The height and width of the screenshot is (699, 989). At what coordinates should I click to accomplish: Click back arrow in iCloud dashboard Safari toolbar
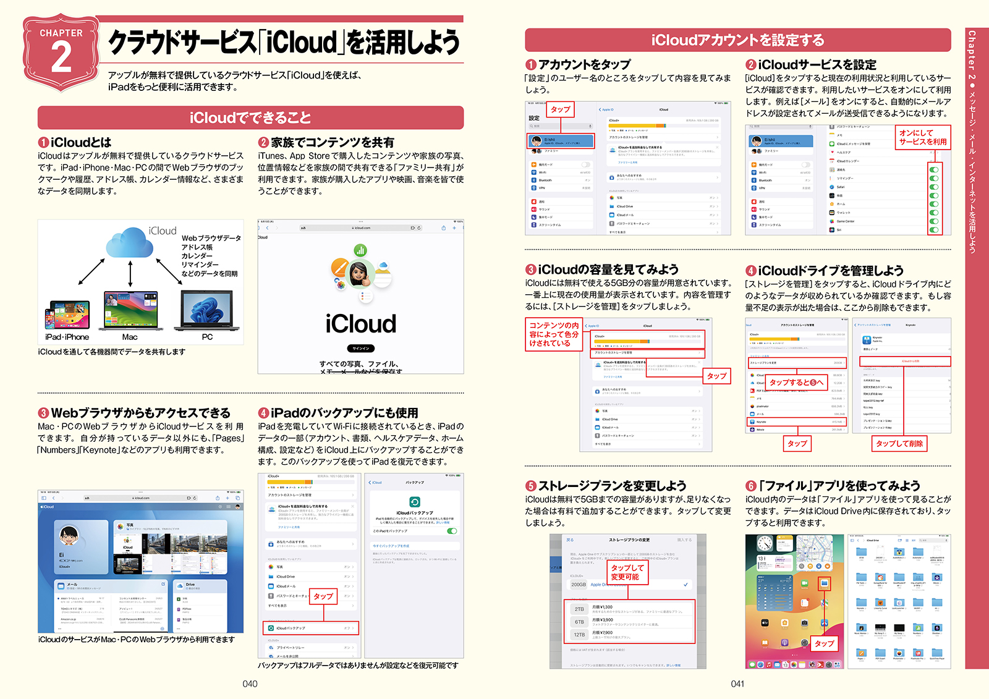tap(54, 498)
